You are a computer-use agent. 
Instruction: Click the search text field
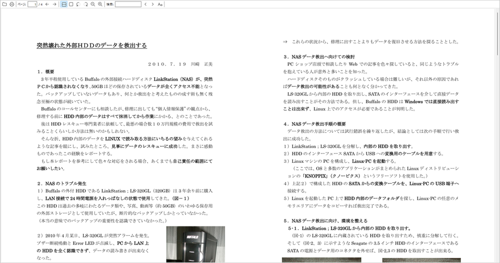pos(128,4)
